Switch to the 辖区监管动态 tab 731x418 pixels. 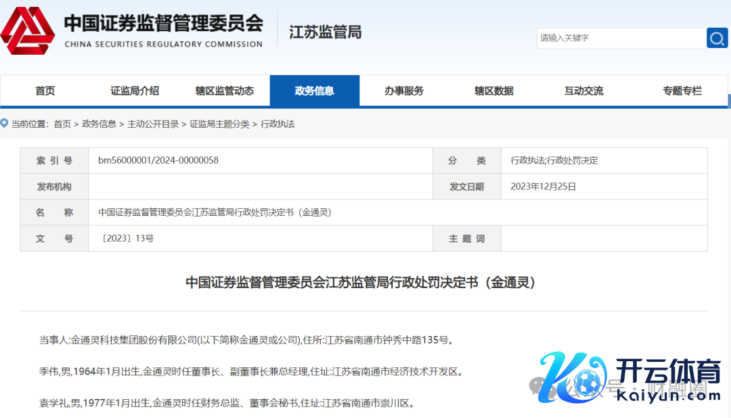click(x=225, y=91)
